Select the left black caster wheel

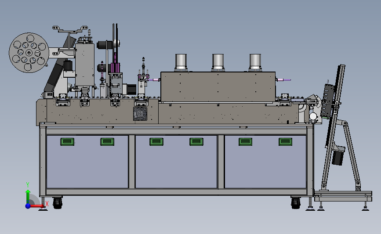(58, 203)
